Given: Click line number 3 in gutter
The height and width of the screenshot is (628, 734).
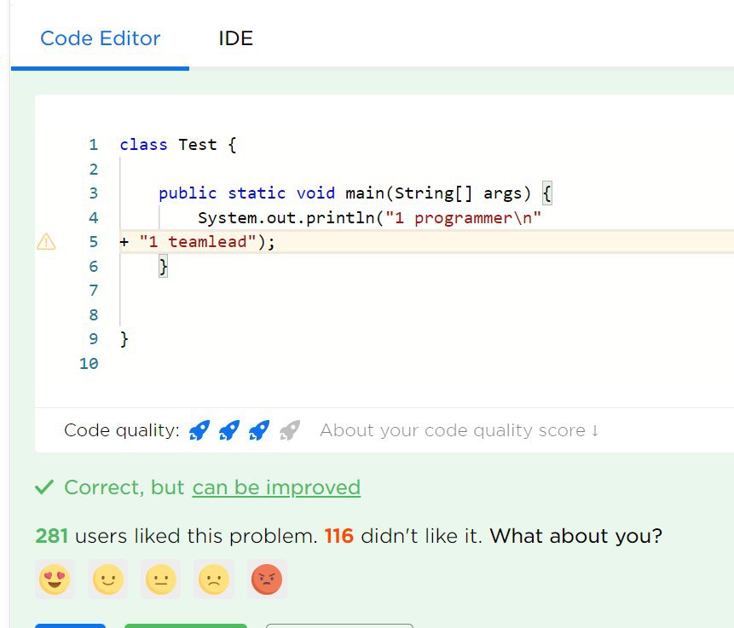Looking at the screenshot, I should click(94, 193).
